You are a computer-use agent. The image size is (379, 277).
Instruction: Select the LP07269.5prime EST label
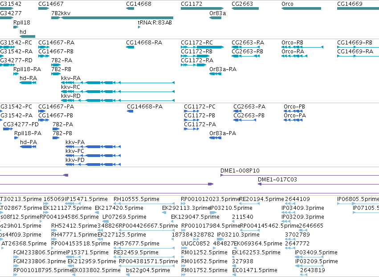click(124, 217)
